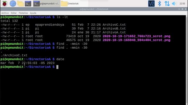Close the terminal window
Viewport: 188px width, 105px height.
click(186, 9)
